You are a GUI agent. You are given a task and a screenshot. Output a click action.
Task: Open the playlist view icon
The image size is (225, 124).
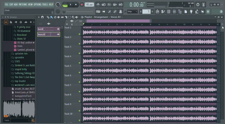coord(157,11)
